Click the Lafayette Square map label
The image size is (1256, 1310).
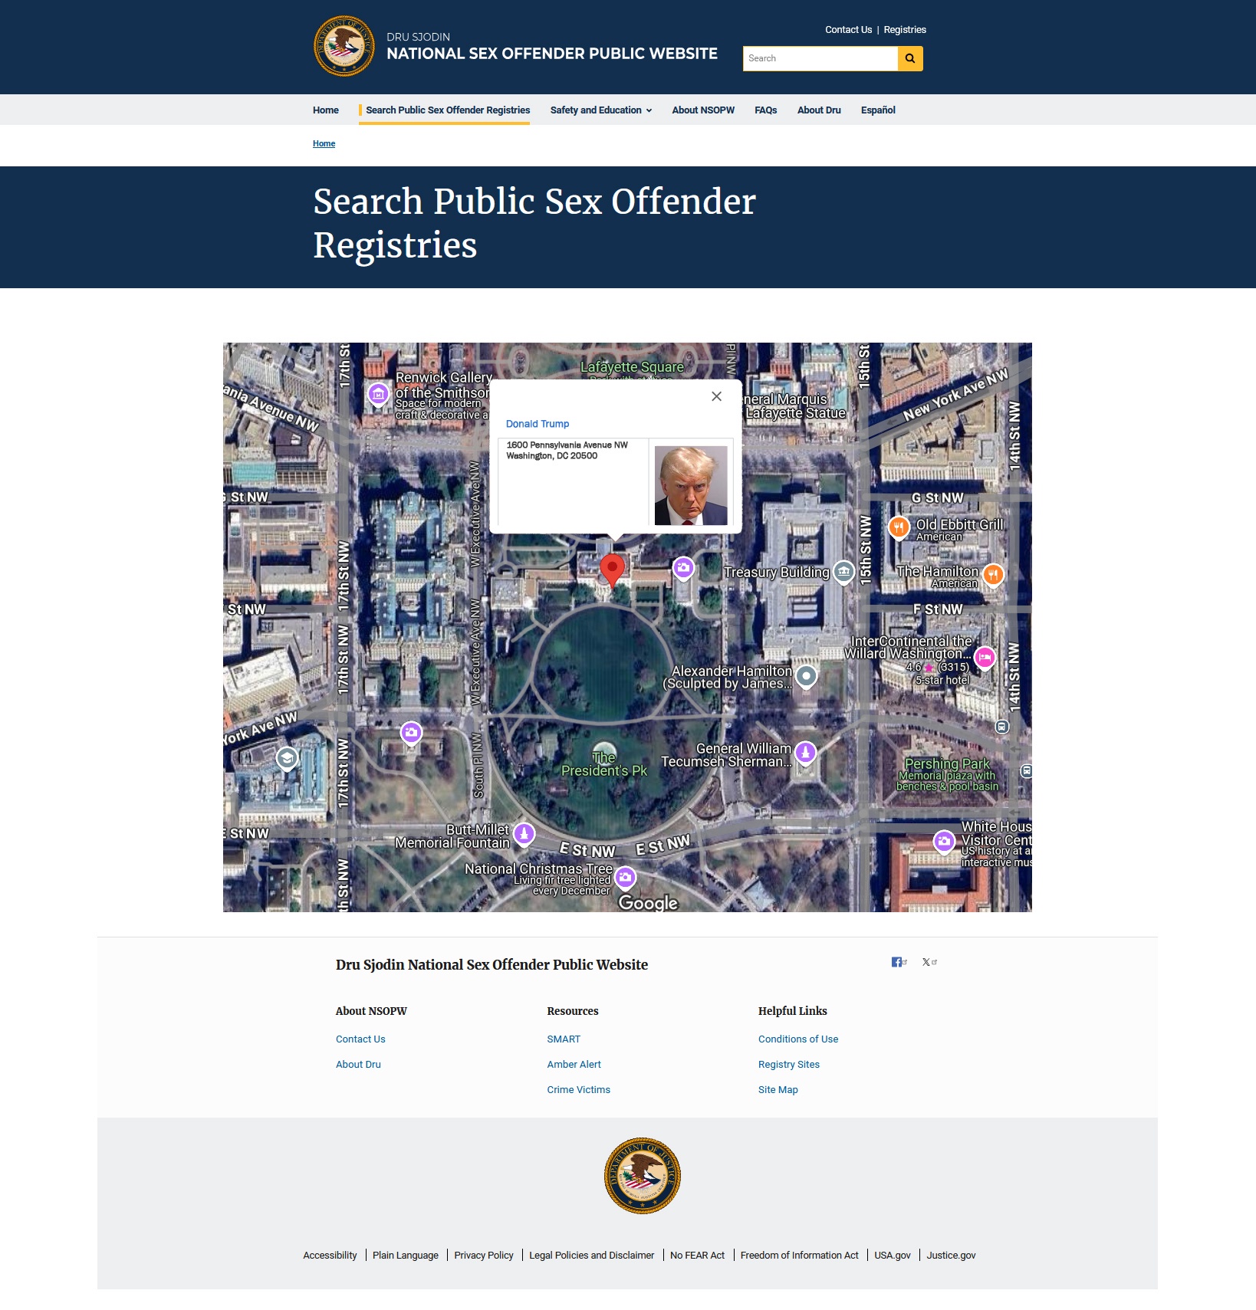(632, 367)
